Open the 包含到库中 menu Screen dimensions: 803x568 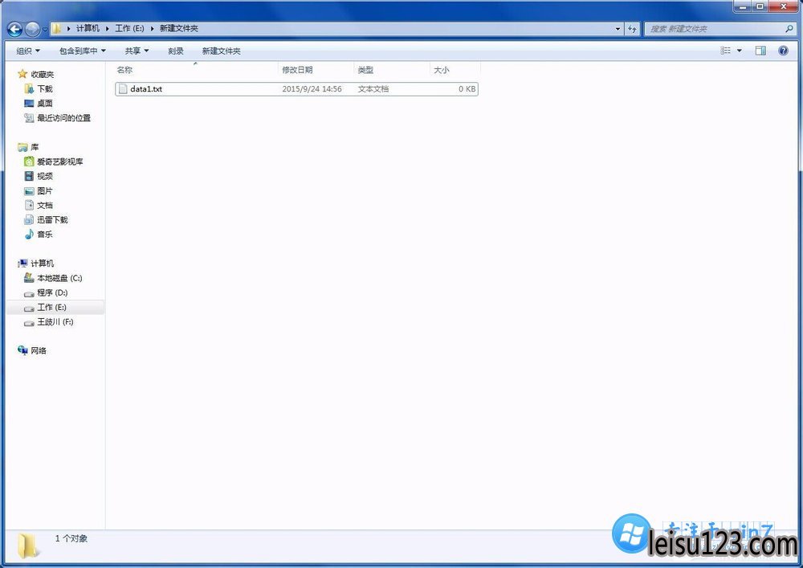tap(82, 51)
